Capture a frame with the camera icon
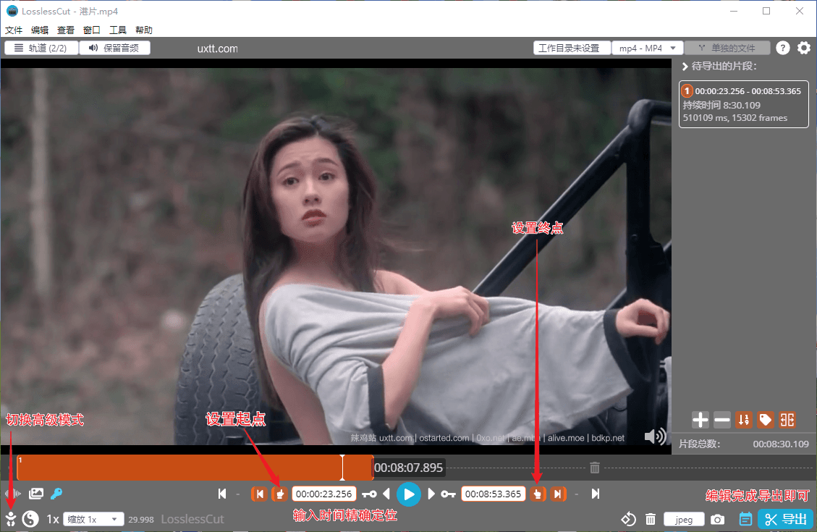817x532 pixels. click(717, 519)
